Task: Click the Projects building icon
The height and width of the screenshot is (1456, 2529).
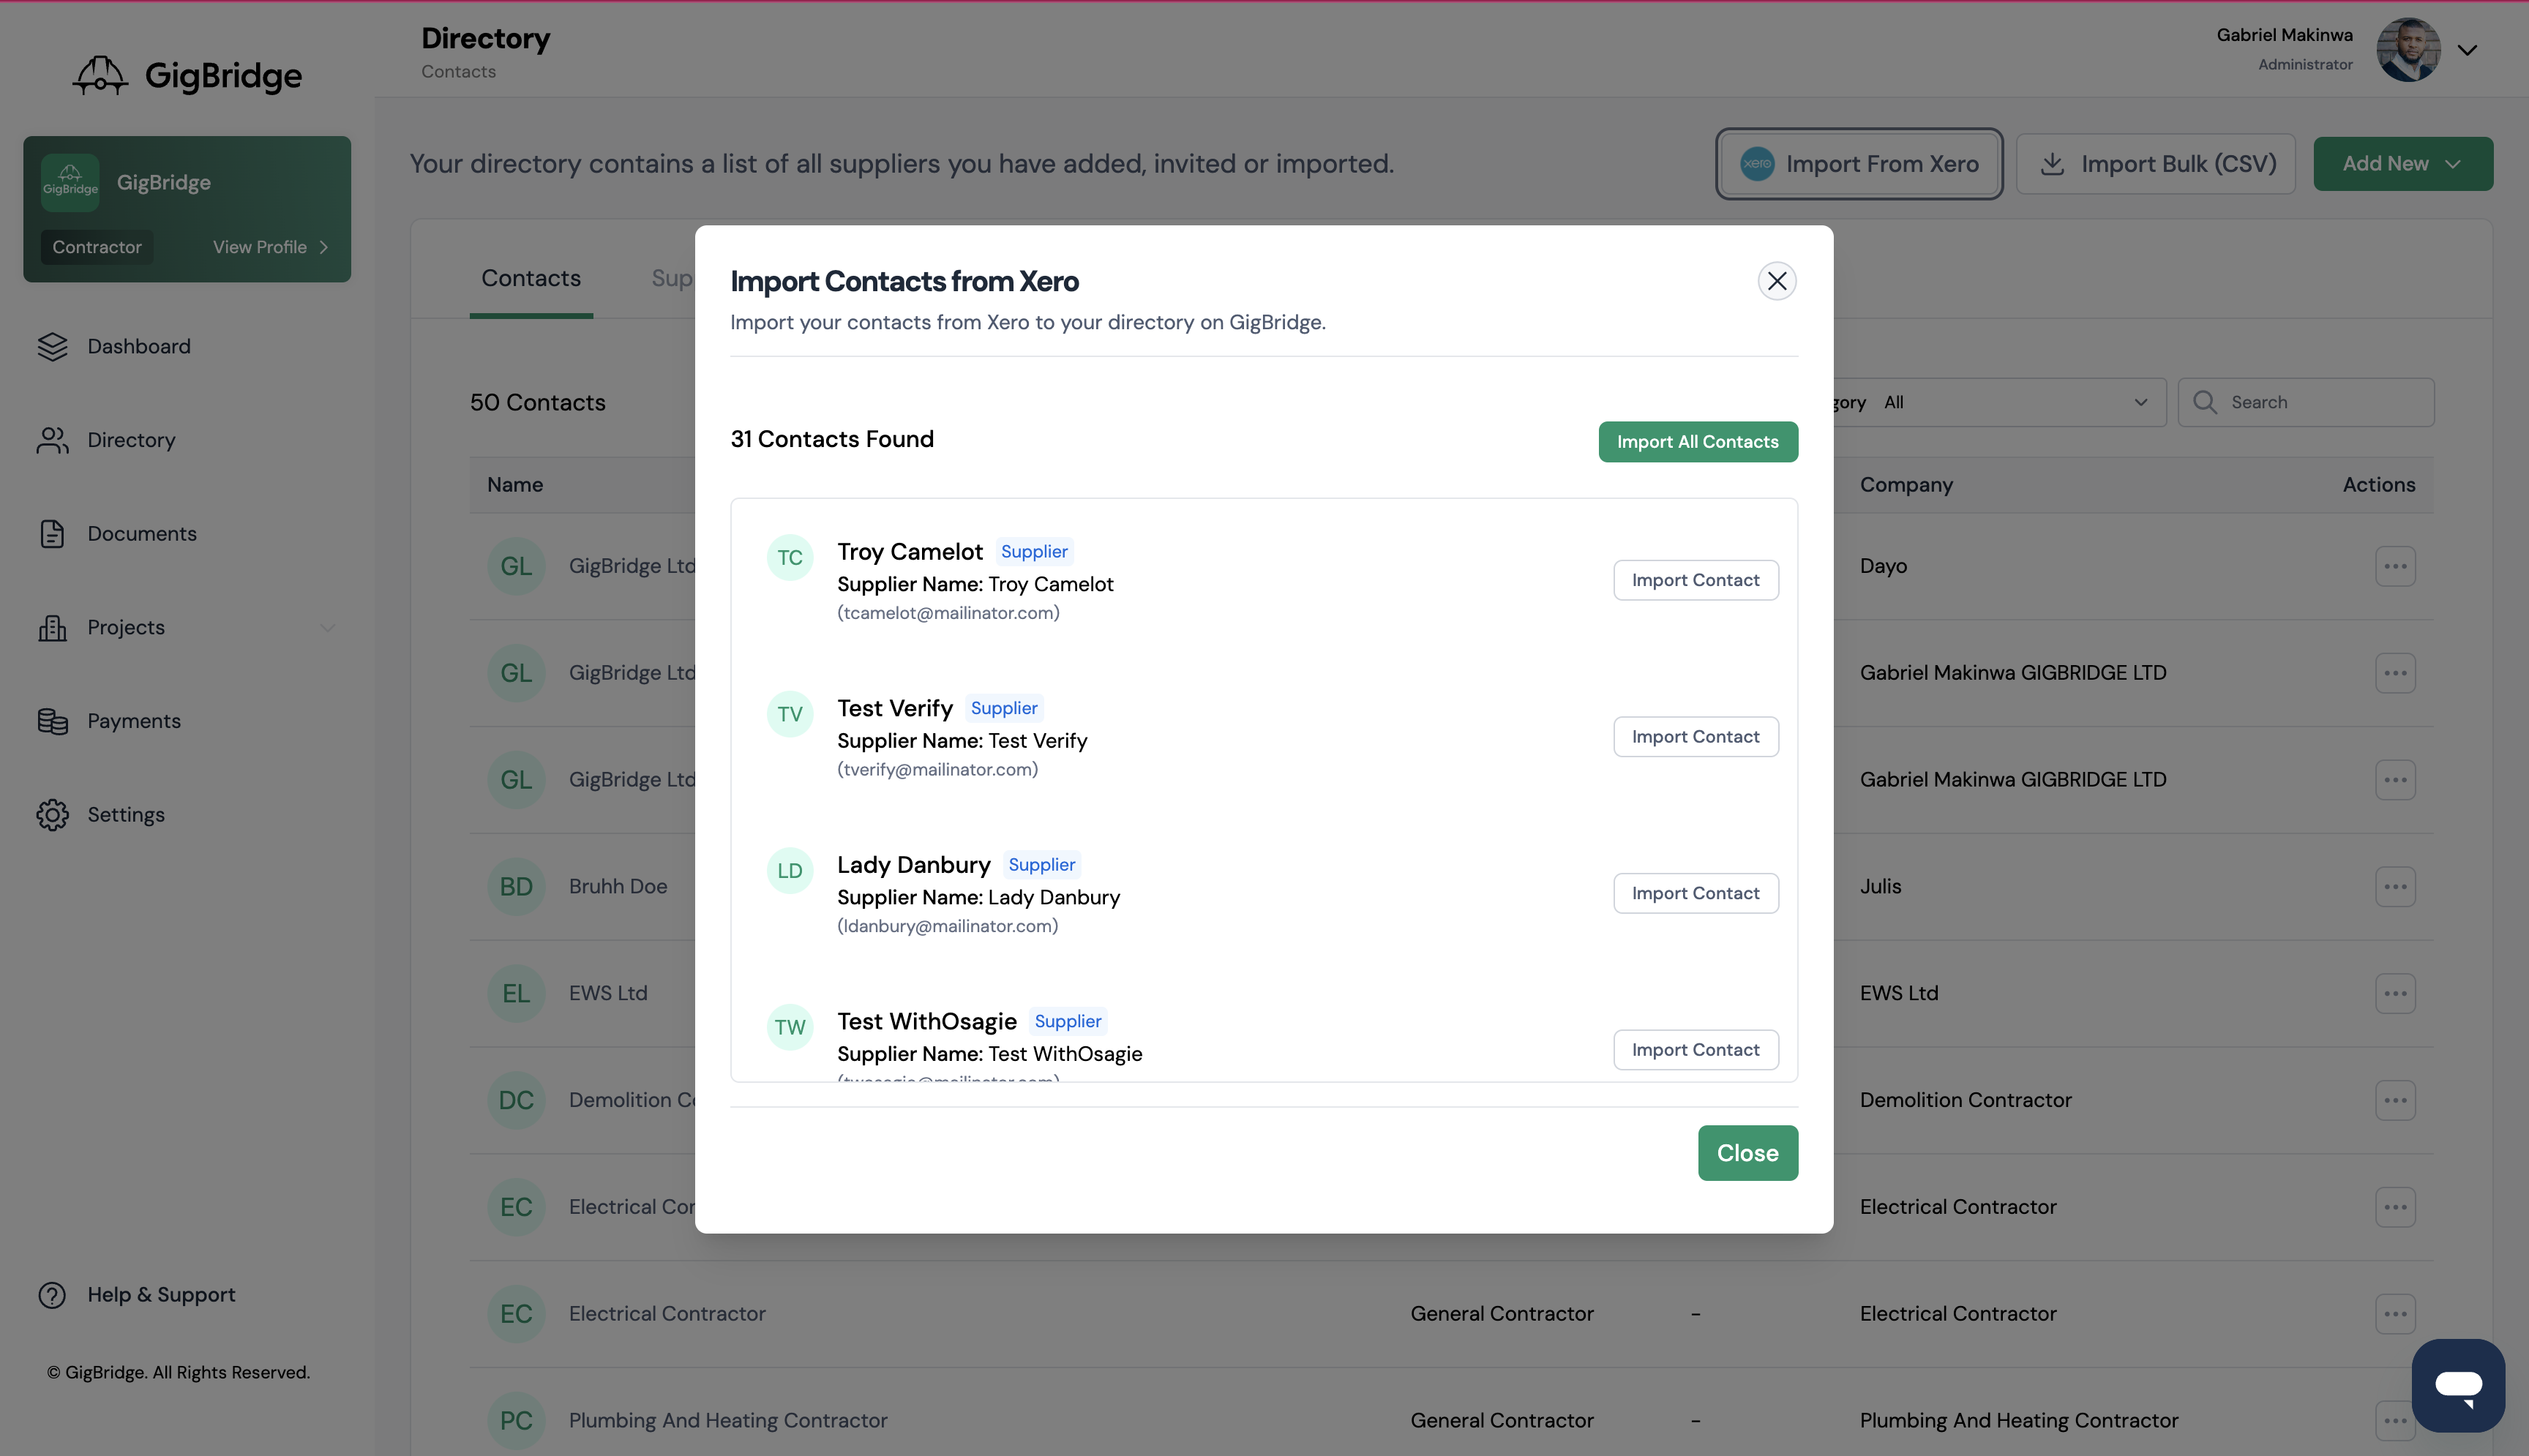Action: (52, 628)
